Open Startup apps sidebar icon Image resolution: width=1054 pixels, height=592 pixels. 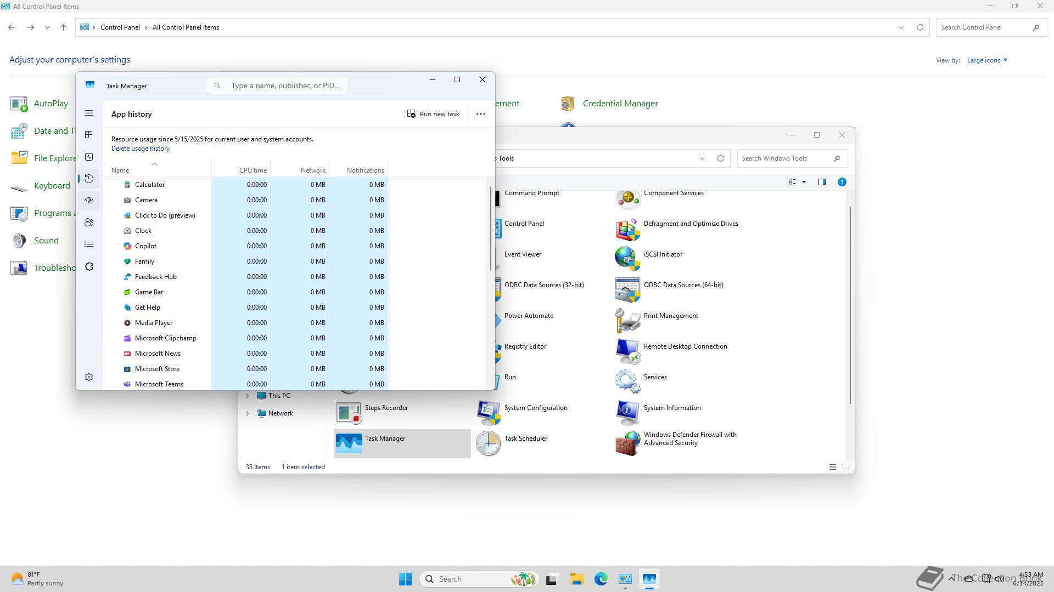[89, 201]
